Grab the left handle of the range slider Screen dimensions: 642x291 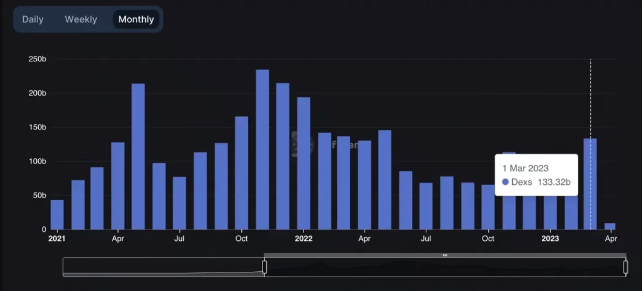pos(264,267)
